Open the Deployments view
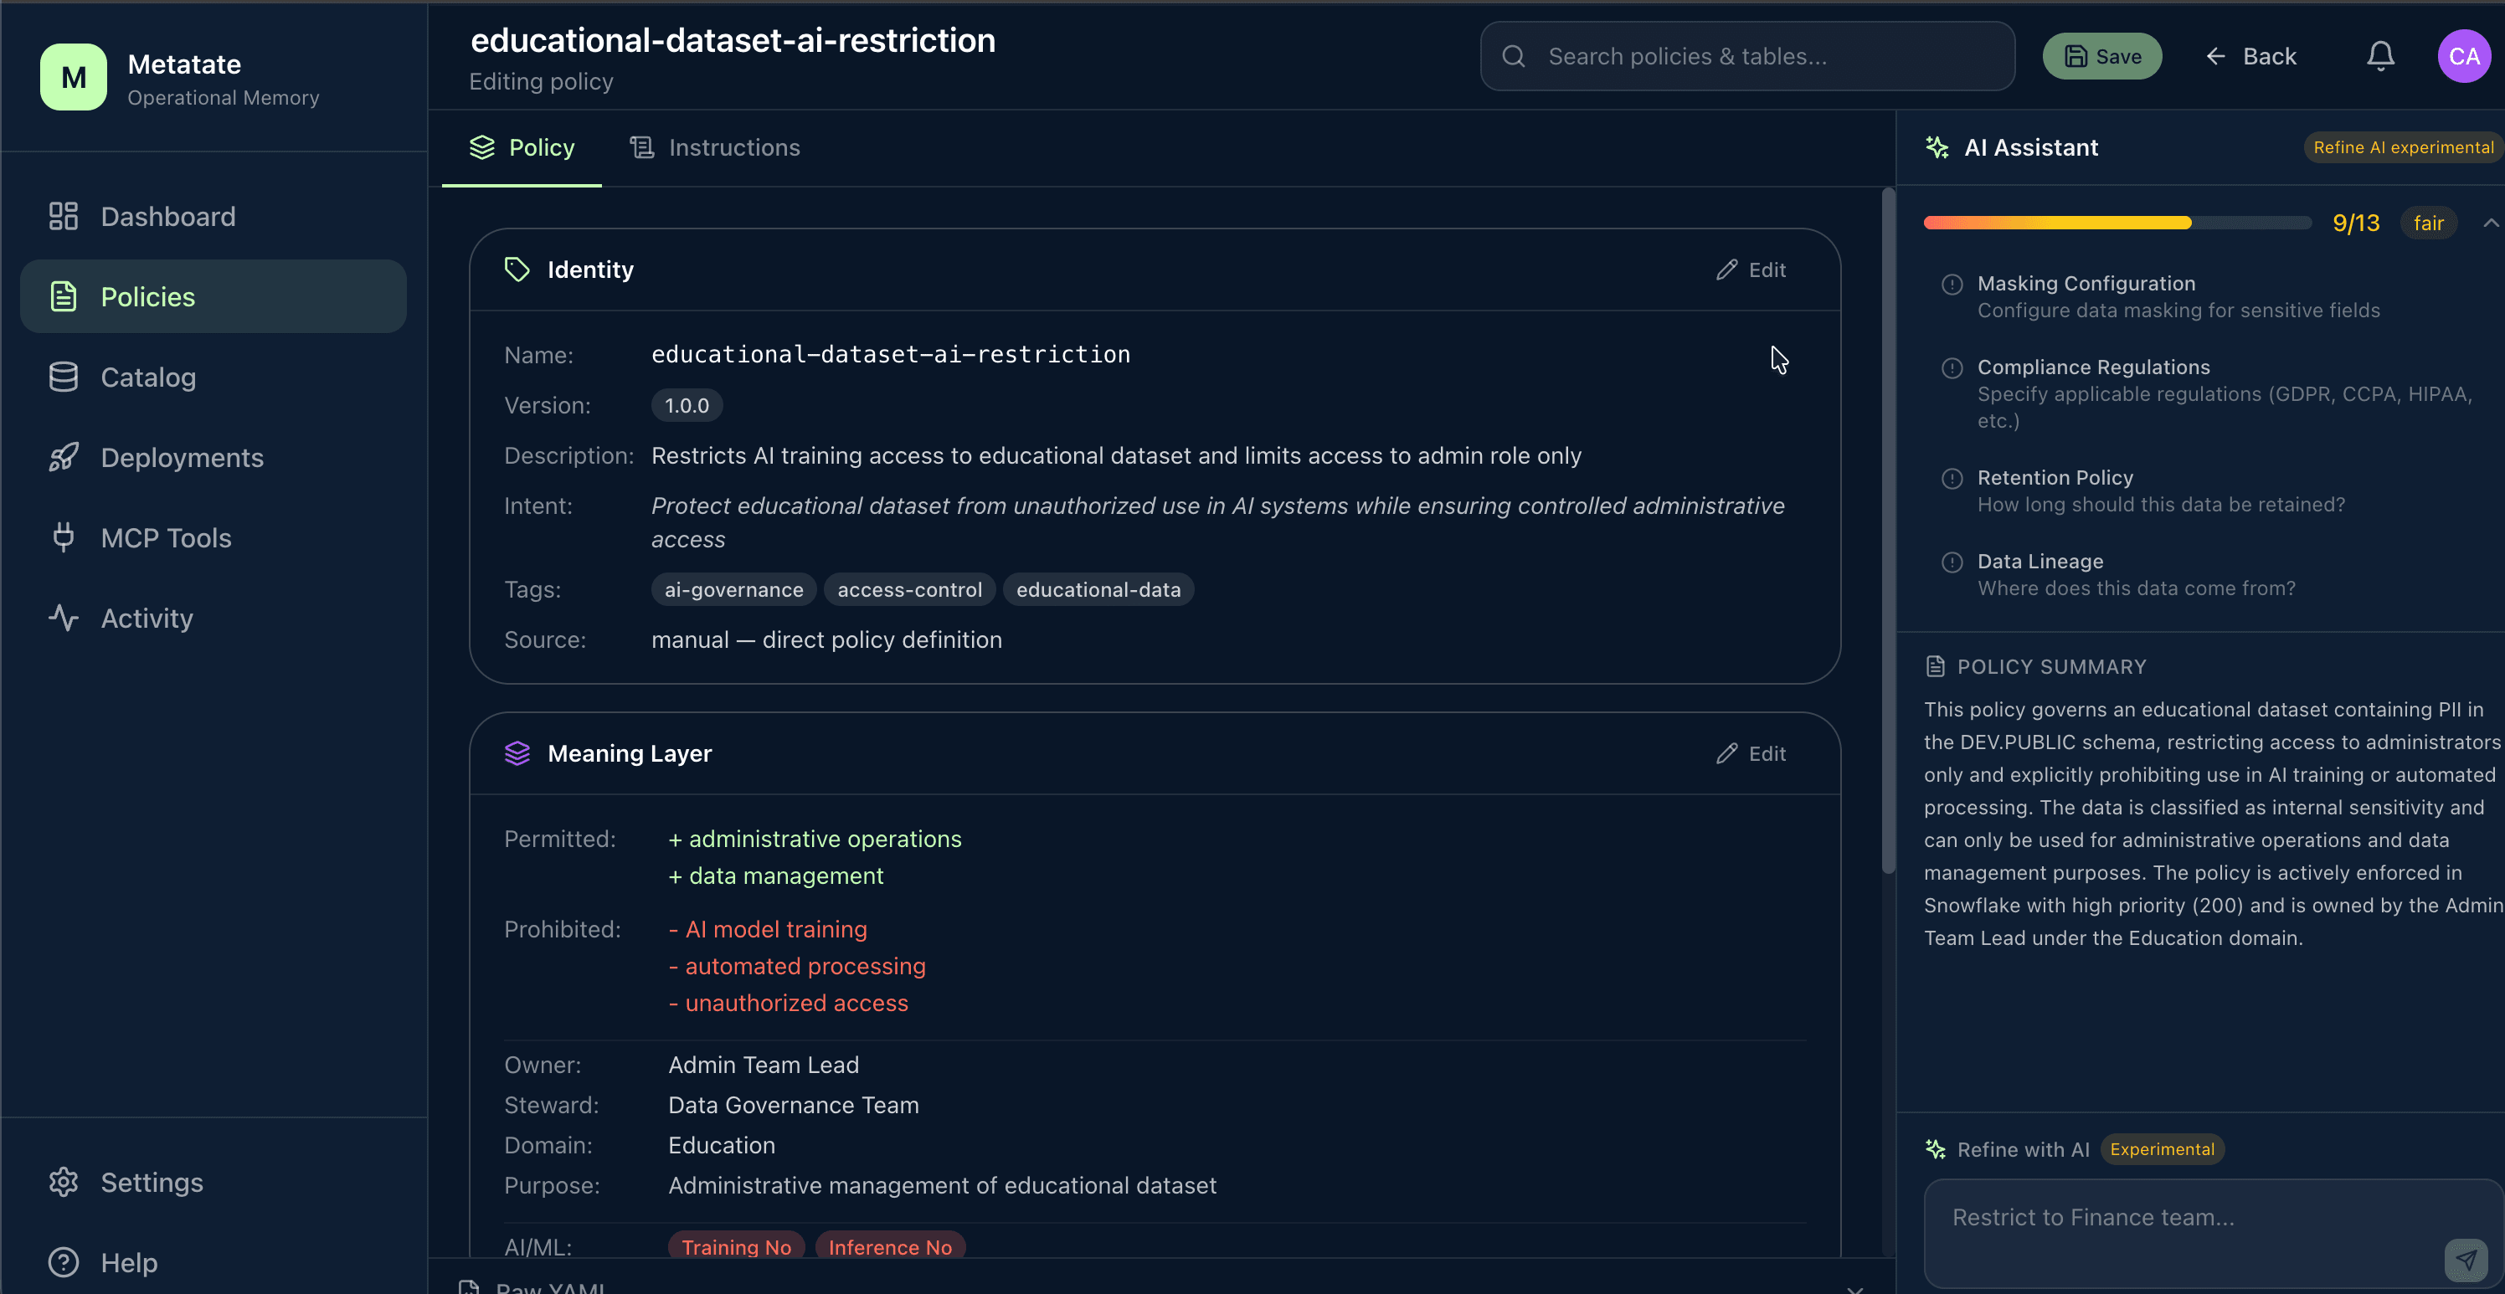The height and width of the screenshot is (1294, 2505). click(x=182, y=457)
